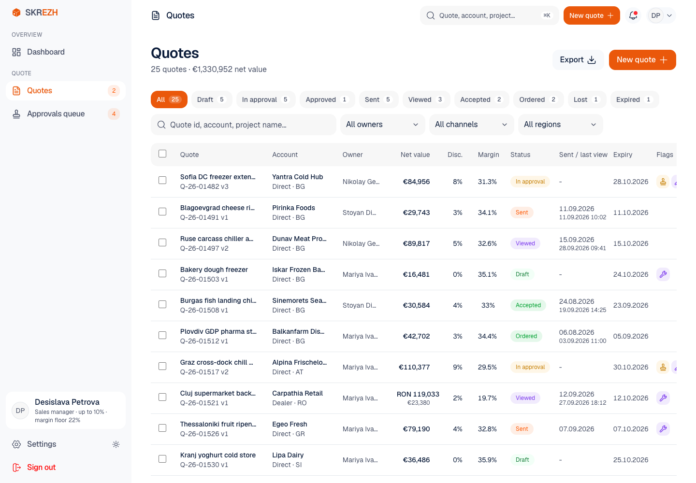Expand the All regions dropdown
696x483 pixels.
(561, 125)
